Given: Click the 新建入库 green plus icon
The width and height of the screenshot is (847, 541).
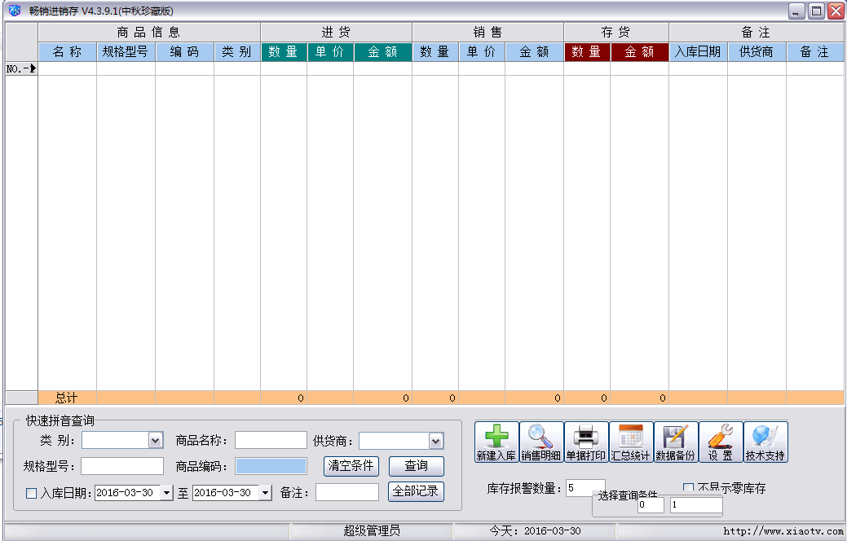Looking at the screenshot, I should coord(496,438).
